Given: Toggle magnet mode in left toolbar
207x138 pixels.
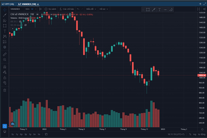Looking at the screenshot, I should coord(5,67).
